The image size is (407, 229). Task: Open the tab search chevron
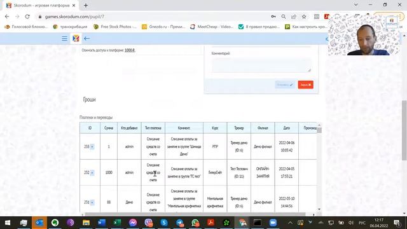pyautogui.click(x=356, y=4)
